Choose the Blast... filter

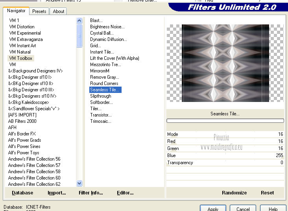(96, 20)
